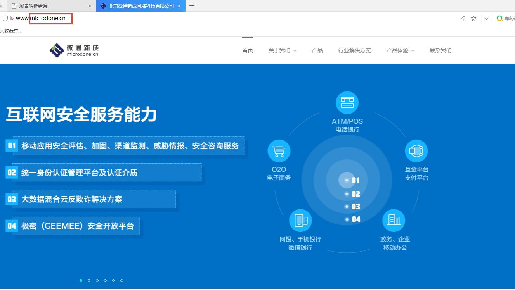Open the 互金平台 支付平台 icon

pyautogui.click(x=416, y=150)
